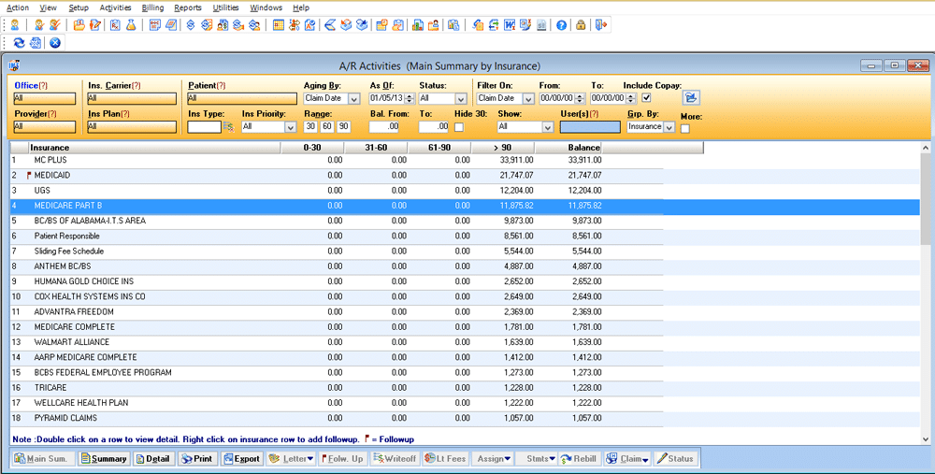Click the Export button
935x474 pixels.
pos(242,459)
